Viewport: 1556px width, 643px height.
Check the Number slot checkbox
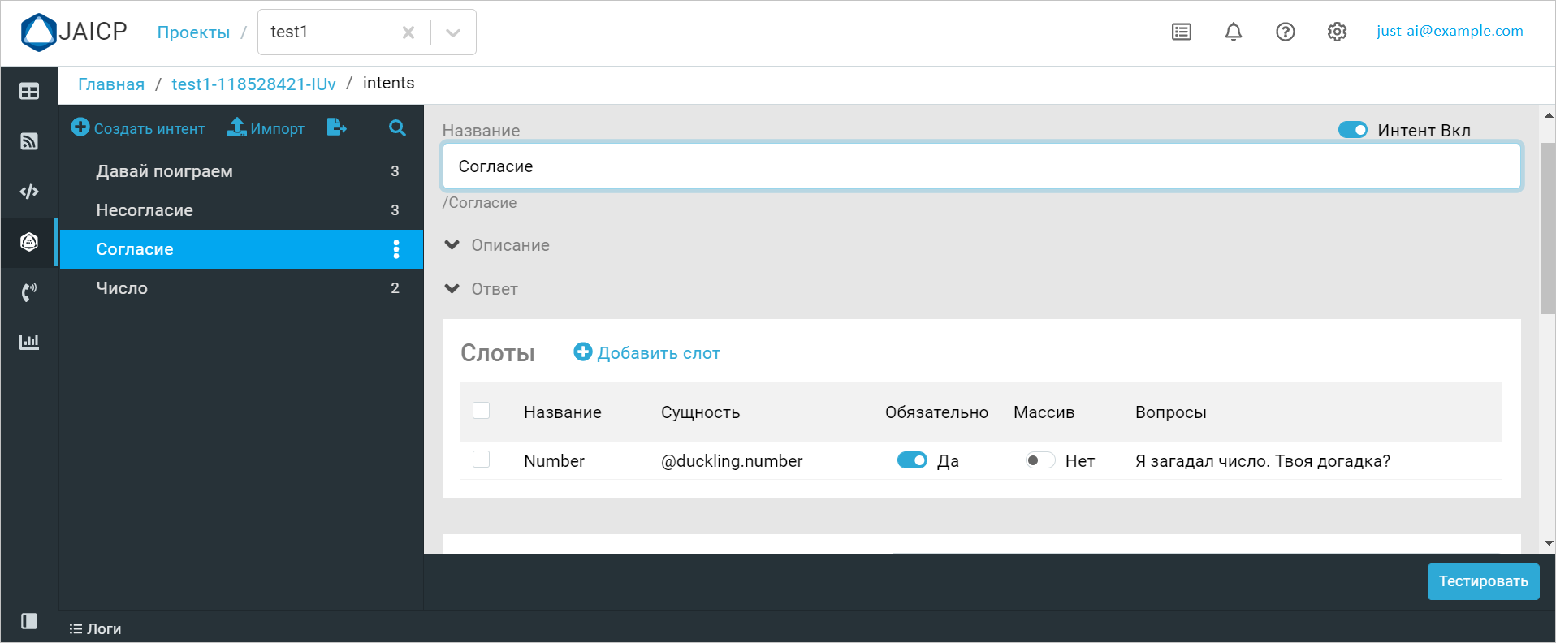[481, 460]
